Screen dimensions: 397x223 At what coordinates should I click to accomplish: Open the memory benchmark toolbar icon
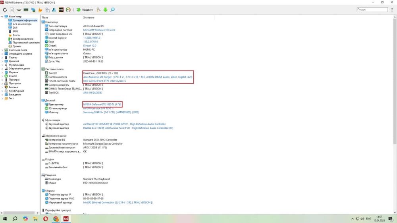pos(26,10)
